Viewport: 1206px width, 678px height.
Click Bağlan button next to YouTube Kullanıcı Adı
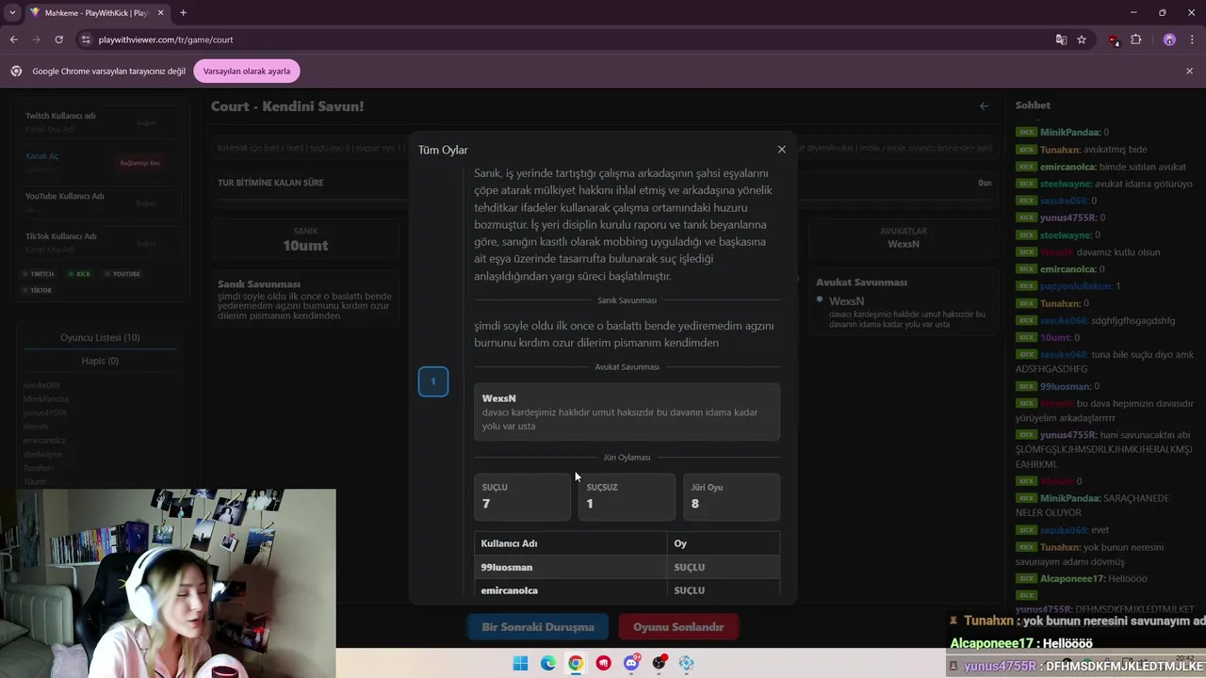pos(146,203)
